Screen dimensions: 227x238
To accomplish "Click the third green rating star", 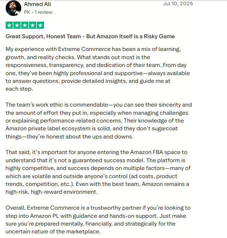I will tap(25, 25).
